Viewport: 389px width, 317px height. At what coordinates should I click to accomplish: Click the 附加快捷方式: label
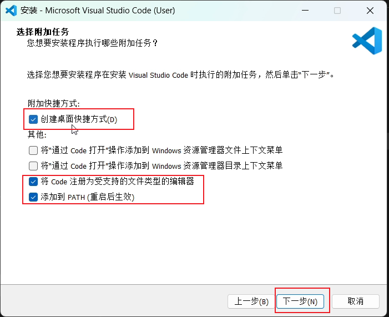click(x=54, y=103)
